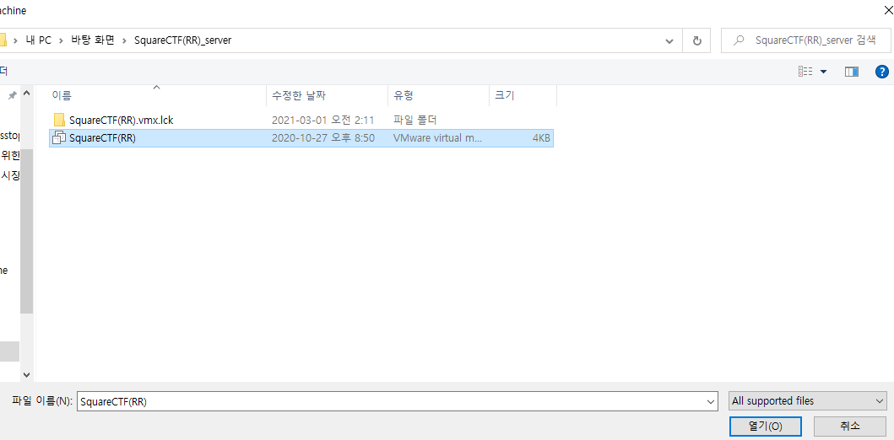
Task: Expand chevron after 바탕 화면 breadcrumb
Action: (124, 40)
